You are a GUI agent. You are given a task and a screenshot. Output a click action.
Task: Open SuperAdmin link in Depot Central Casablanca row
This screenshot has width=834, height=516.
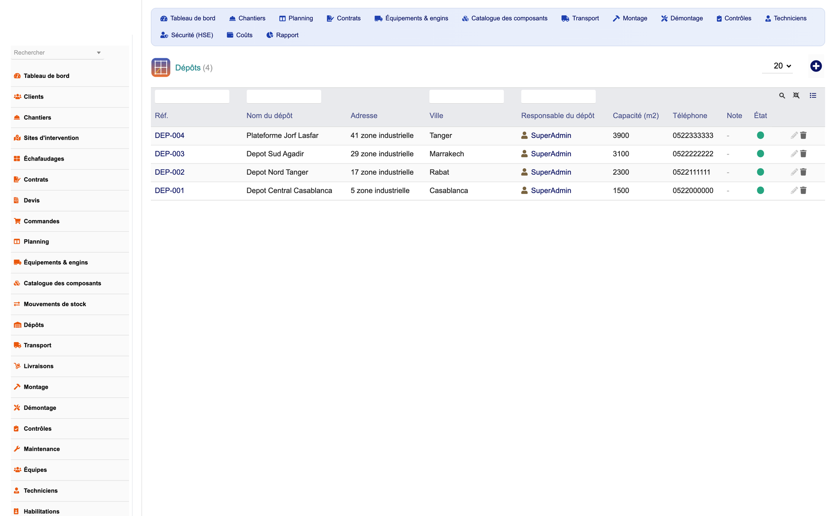(551, 191)
